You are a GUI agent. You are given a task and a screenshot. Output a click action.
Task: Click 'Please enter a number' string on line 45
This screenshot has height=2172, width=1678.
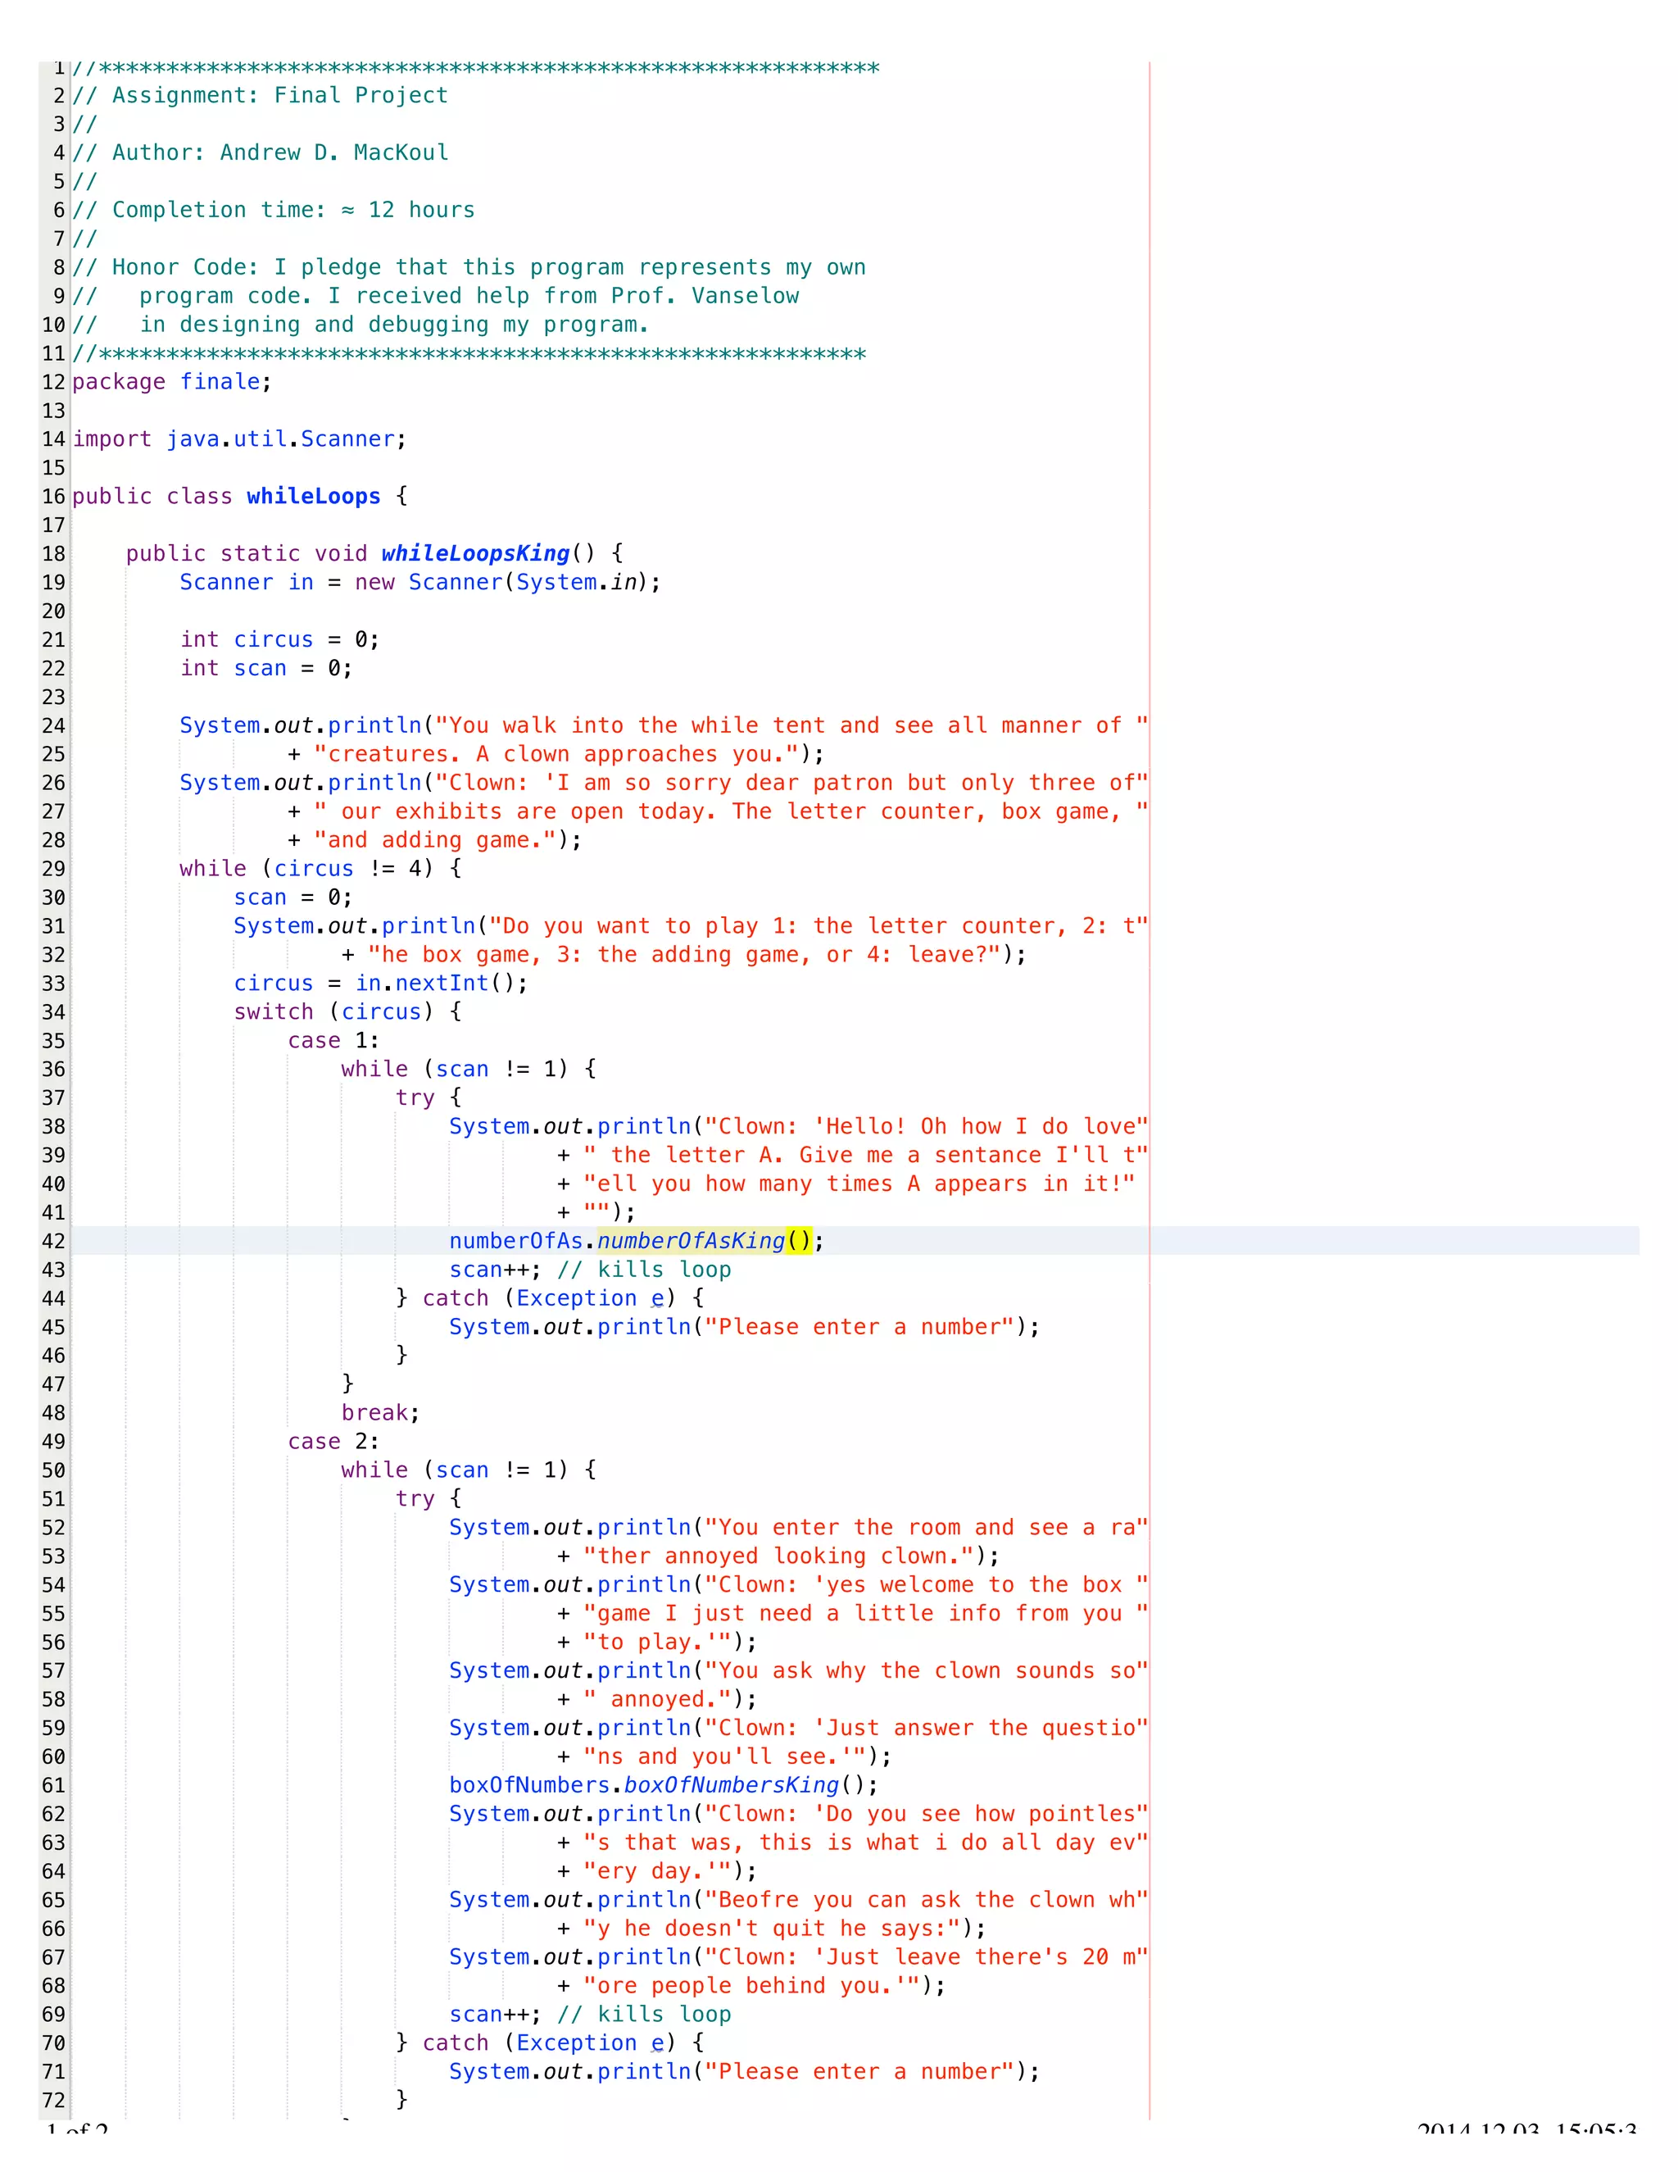(859, 1328)
